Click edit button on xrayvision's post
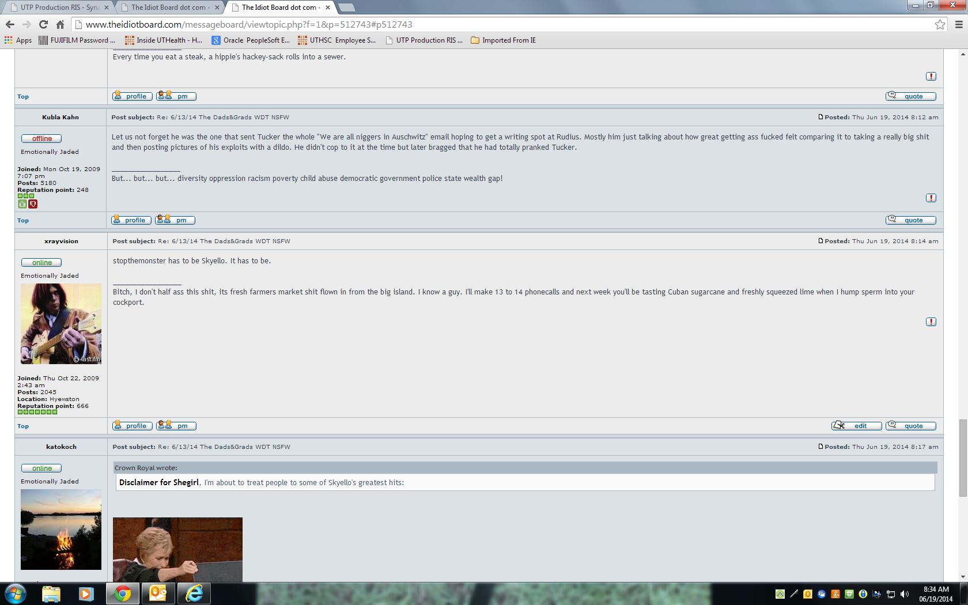968x605 pixels. tap(856, 426)
